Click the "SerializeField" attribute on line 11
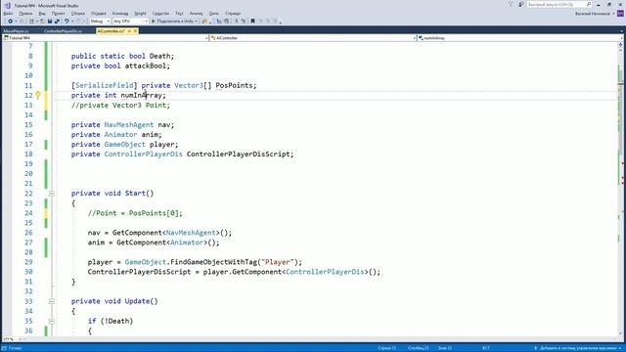 point(105,85)
